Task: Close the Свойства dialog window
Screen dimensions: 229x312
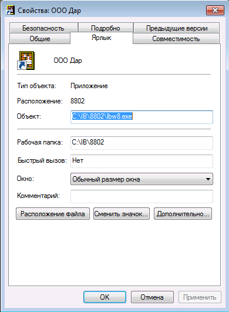Action: pyautogui.click(x=215, y=10)
